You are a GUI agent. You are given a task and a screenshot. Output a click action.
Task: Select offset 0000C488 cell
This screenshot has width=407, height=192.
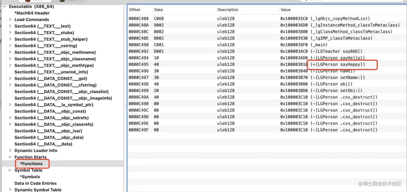tap(139, 19)
